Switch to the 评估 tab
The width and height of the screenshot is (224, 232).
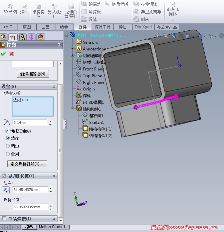point(123,27)
